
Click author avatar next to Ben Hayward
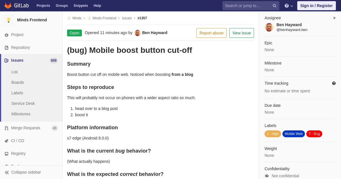tap(138, 33)
